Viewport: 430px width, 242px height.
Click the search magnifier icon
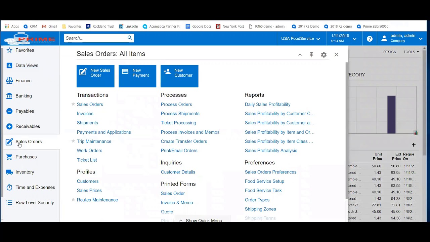click(x=130, y=38)
